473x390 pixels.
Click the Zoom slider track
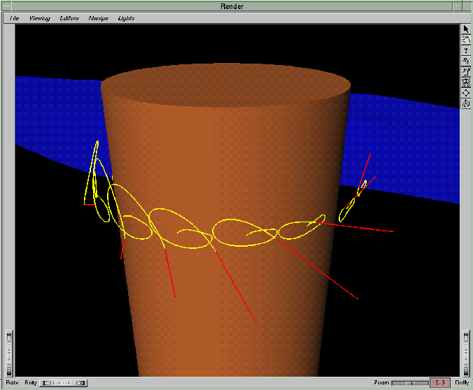tap(409, 383)
